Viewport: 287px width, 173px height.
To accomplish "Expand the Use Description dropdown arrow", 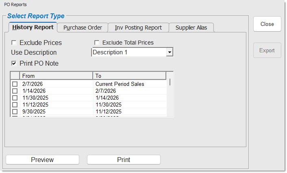I will tap(170, 52).
